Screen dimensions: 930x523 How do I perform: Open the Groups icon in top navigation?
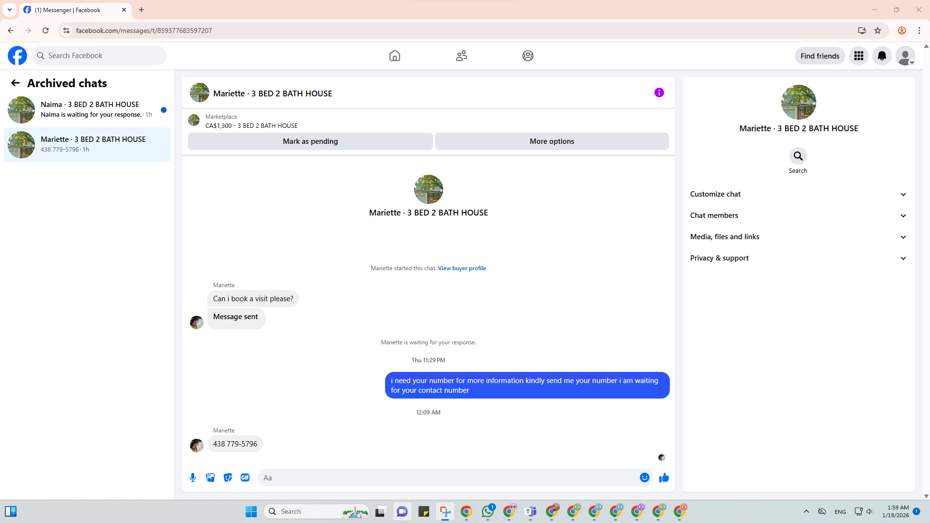(x=528, y=56)
